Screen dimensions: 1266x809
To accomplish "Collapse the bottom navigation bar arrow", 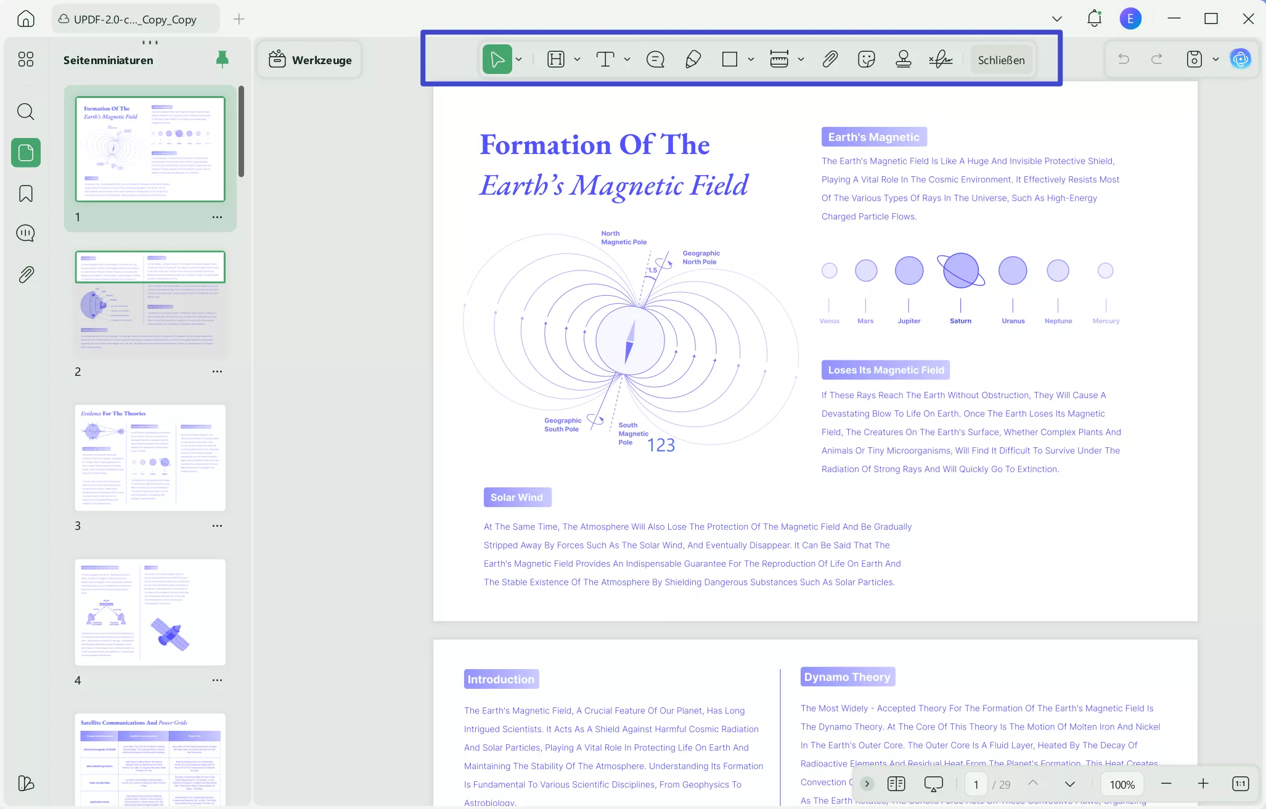I will 867,784.
